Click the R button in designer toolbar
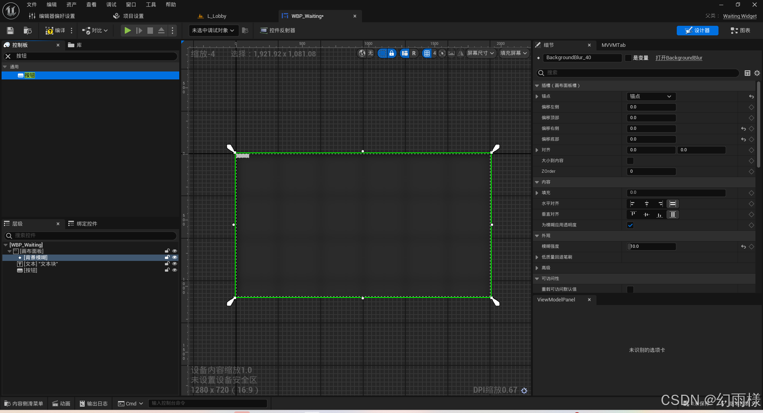The width and height of the screenshot is (763, 413). [x=414, y=53]
